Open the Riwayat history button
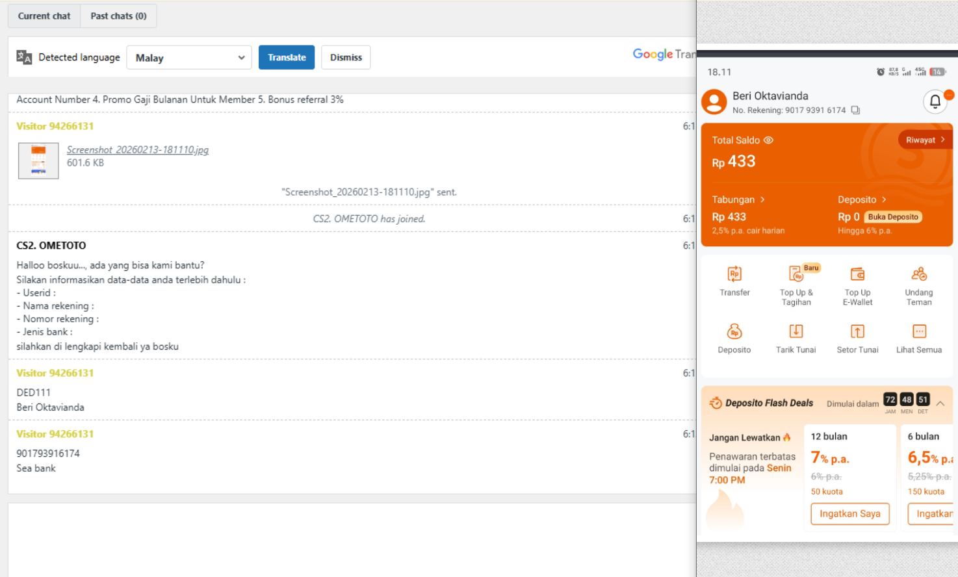 [926, 140]
